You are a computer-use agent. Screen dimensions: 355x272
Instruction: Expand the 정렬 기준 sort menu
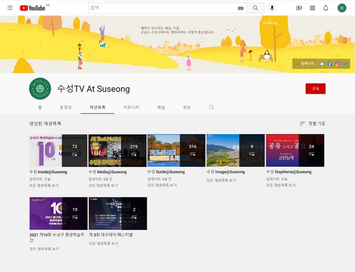pos(312,124)
